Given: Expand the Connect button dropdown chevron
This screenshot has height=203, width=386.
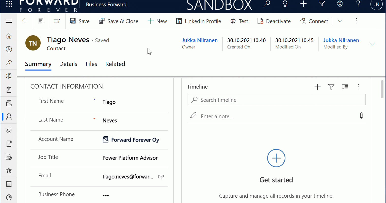Looking at the screenshot, I should click(x=340, y=21).
